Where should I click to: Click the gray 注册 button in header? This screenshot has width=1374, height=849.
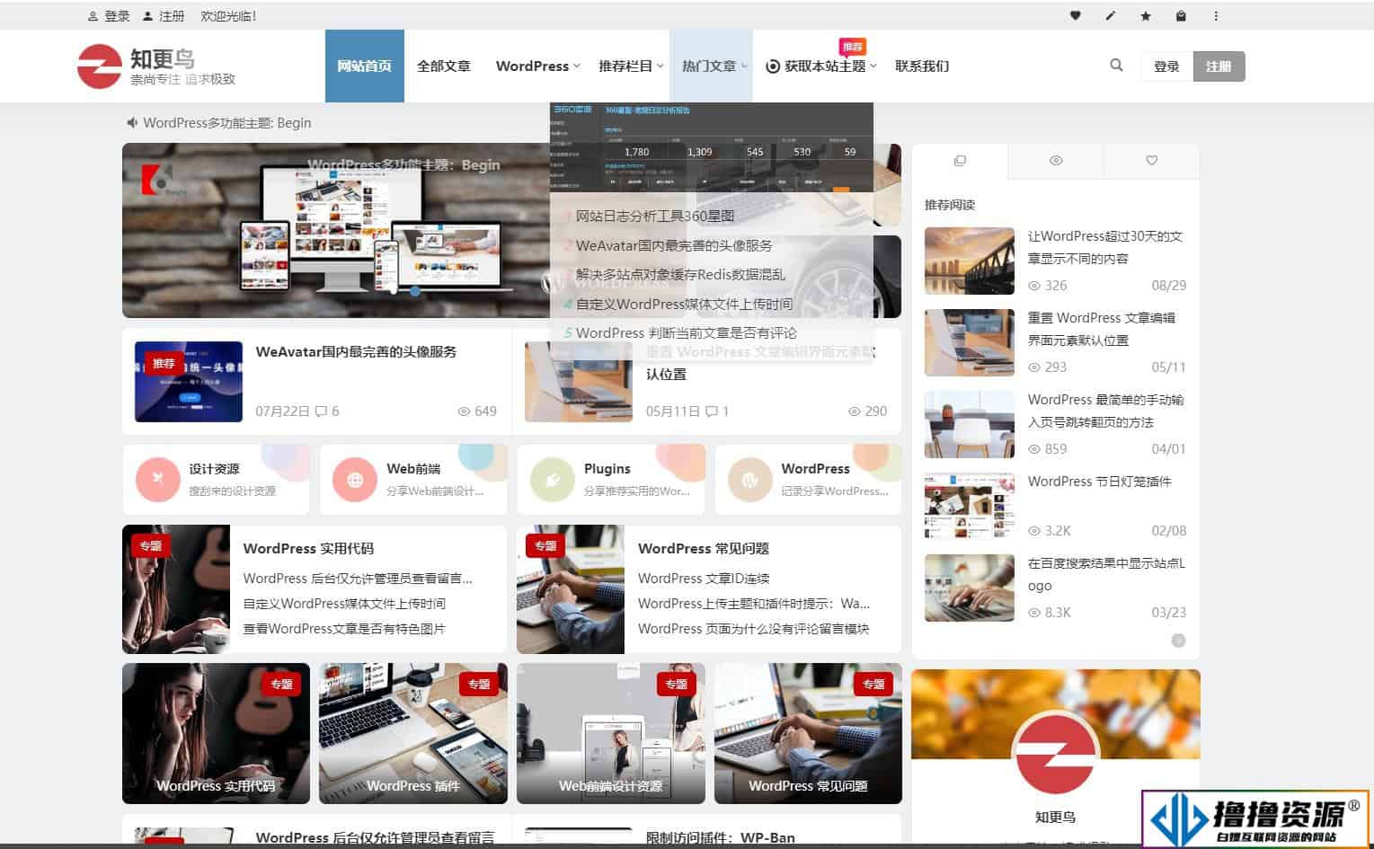pyautogui.click(x=1219, y=66)
